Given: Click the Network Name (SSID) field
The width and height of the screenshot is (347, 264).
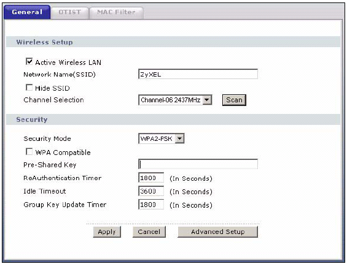Looking at the screenshot, I should 198,74.
